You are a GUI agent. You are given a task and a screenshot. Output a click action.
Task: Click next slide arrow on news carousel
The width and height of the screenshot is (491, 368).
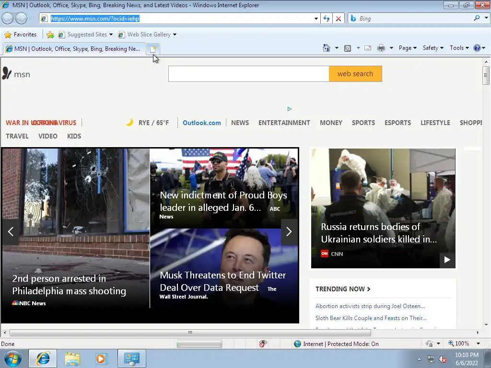point(289,231)
